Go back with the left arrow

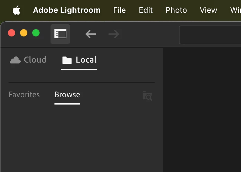(91, 34)
